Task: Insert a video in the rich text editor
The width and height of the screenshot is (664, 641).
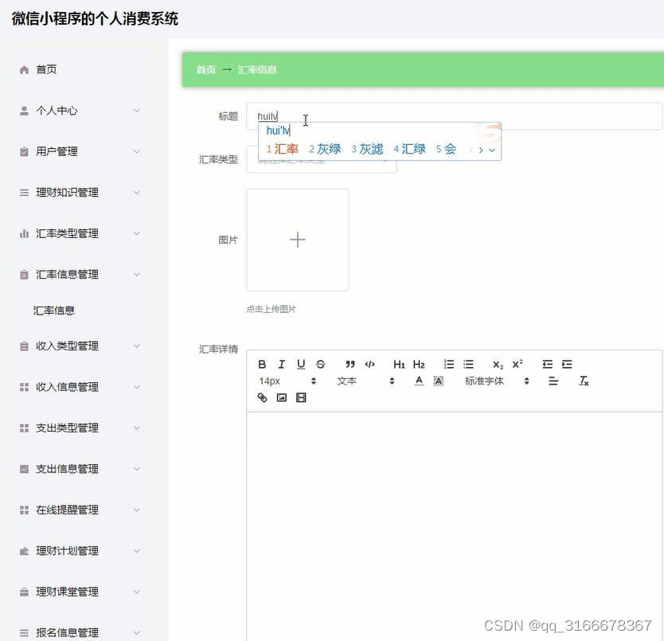Action: (x=300, y=397)
